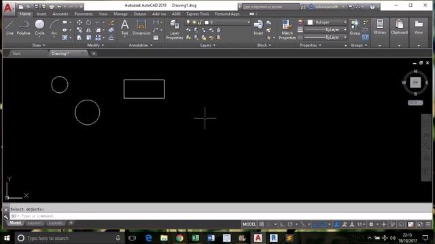Image resolution: width=435 pixels, height=244 pixels.
Task: Expand the Annotation panel dropdown
Action: click(141, 45)
